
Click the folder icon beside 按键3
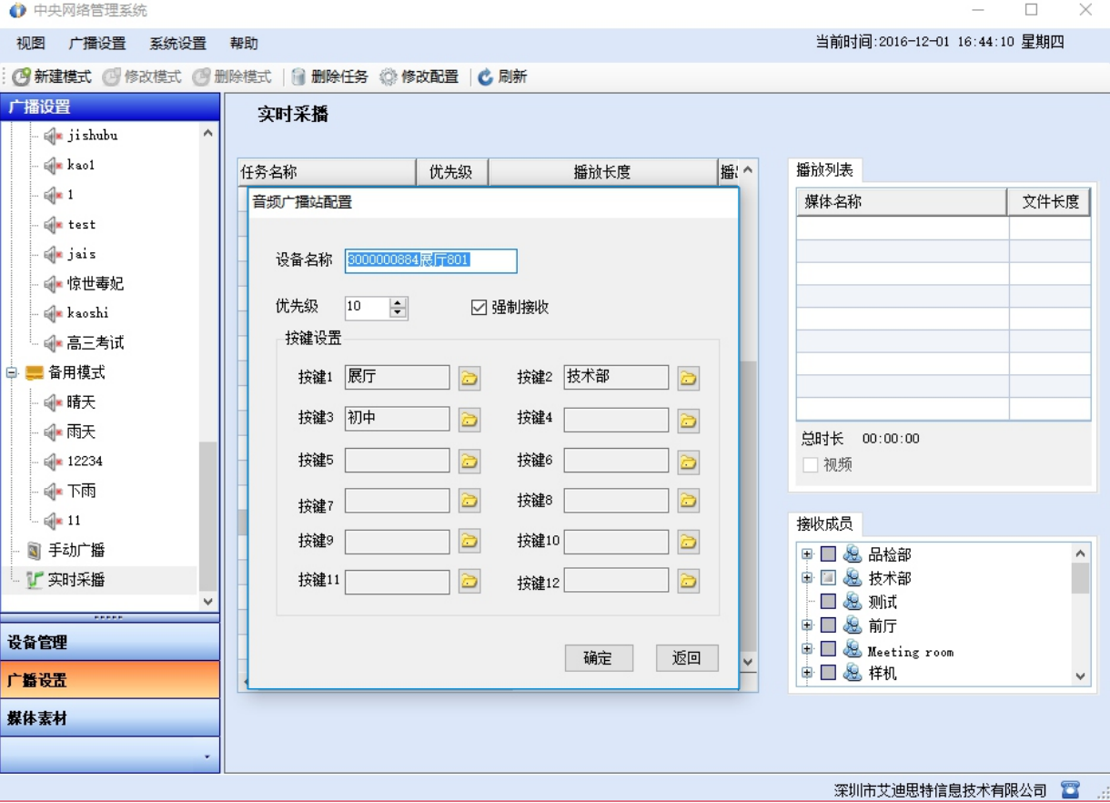click(x=469, y=419)
